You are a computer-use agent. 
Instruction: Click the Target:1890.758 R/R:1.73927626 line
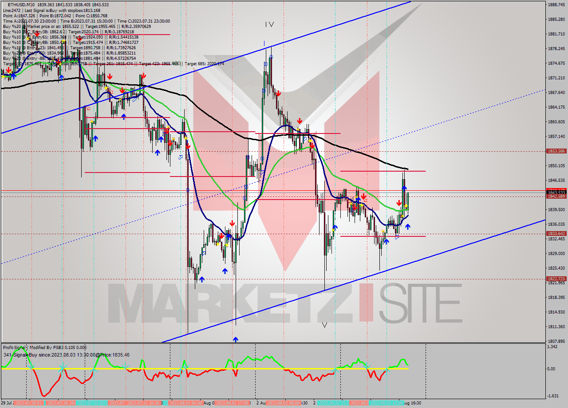(69, 47)
